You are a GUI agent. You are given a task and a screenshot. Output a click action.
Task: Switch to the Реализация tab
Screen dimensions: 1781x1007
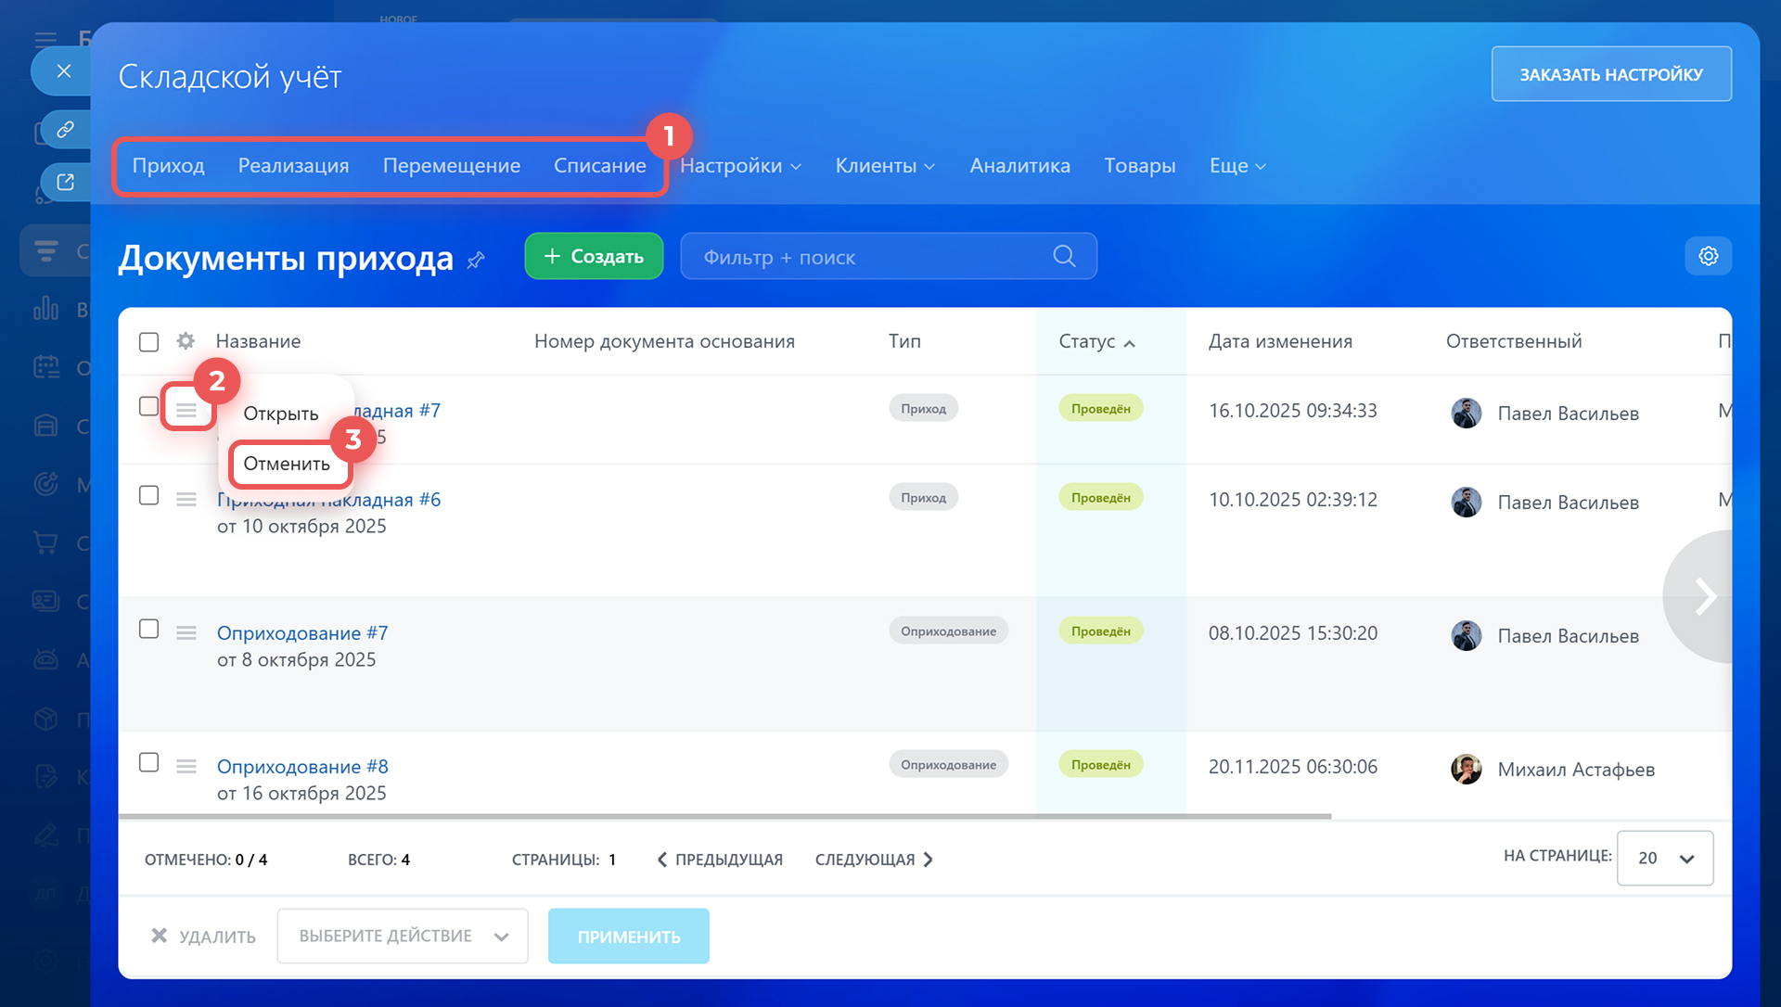click(x=293, y=166)
